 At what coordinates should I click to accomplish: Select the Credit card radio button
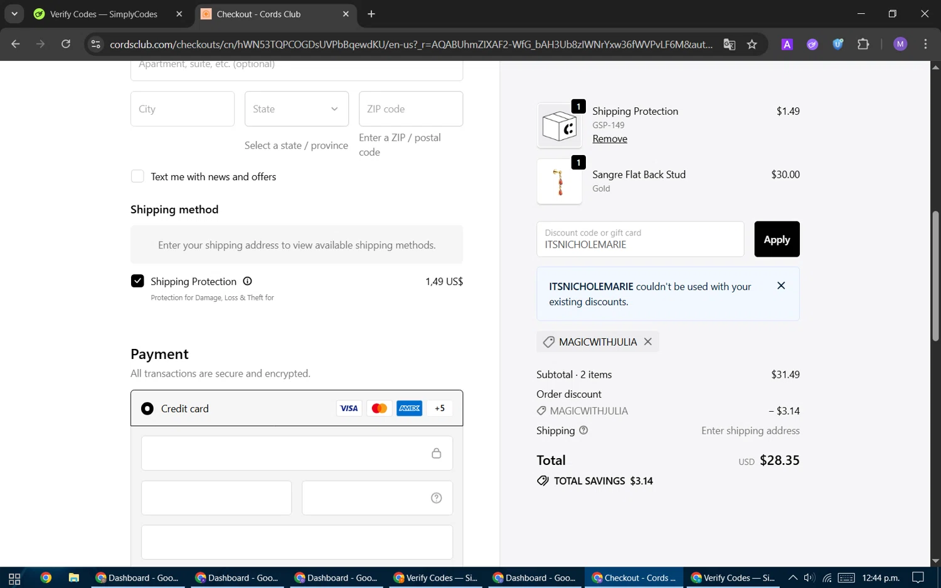[147, 409]
